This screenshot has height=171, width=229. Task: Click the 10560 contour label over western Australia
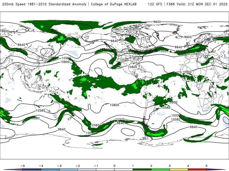point(40,111)
